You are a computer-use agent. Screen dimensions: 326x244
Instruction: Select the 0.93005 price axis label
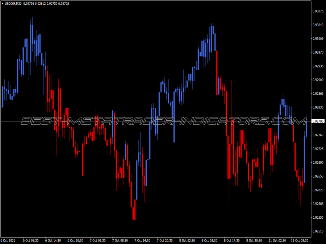(318, 39)
